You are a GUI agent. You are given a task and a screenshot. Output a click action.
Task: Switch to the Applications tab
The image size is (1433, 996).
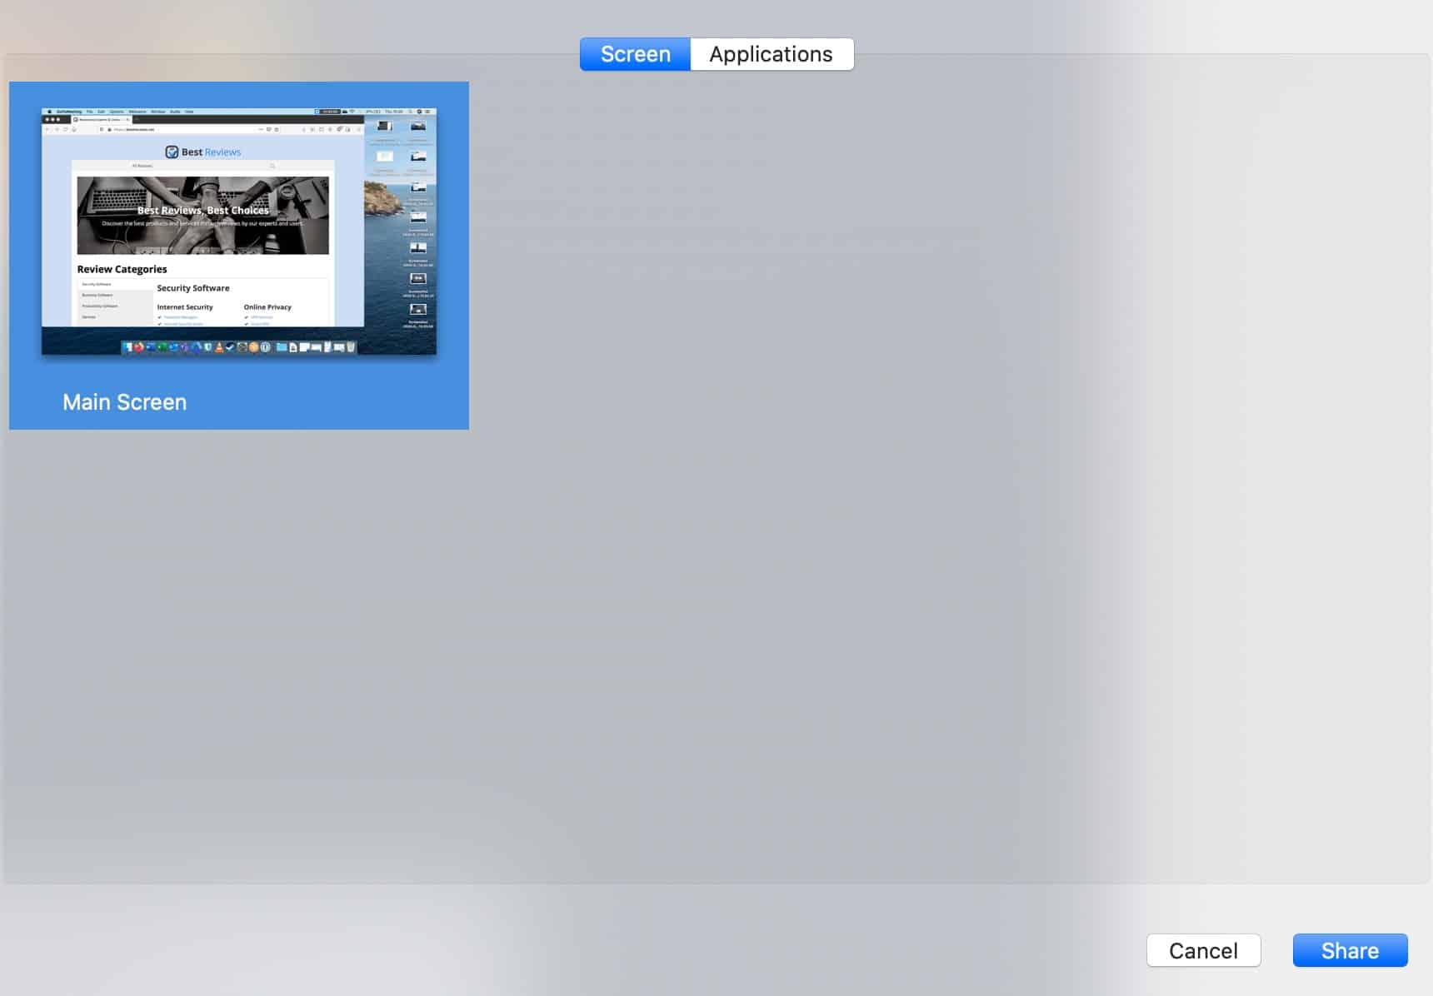coord(770,53)
